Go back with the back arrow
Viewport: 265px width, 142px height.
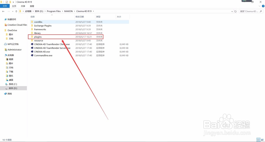click(x=3, y=11)
